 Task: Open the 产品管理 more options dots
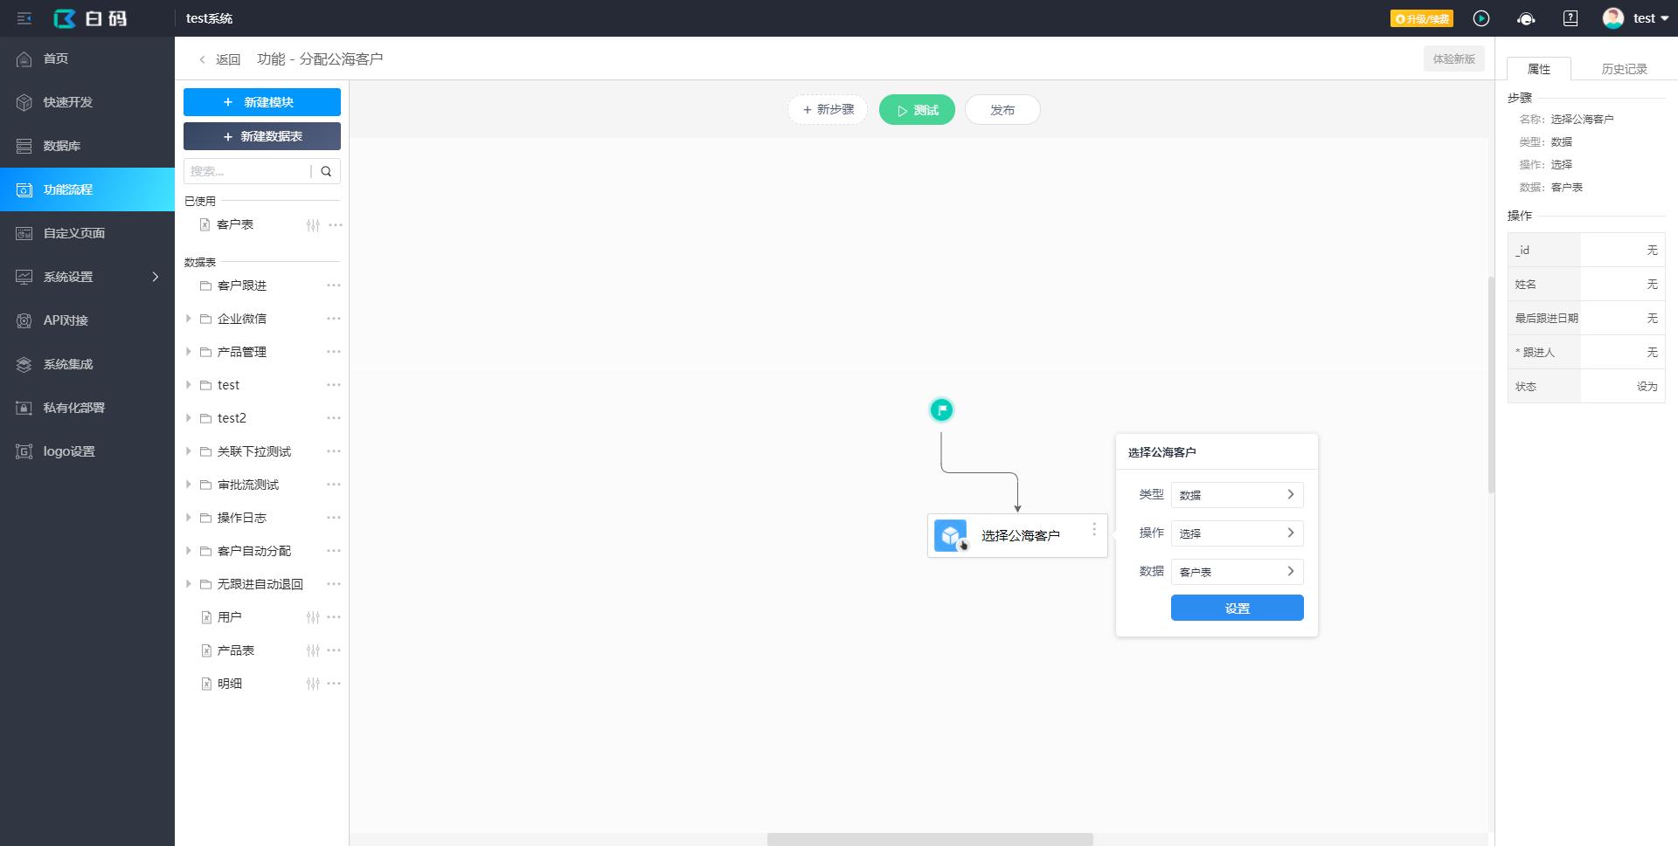[334, 352]
